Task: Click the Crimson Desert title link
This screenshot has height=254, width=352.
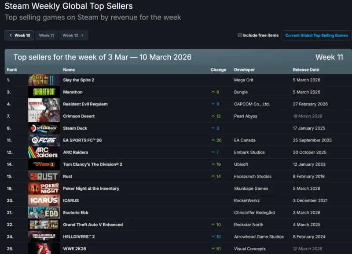Action: pyautogui.click(x=79, y=116)
